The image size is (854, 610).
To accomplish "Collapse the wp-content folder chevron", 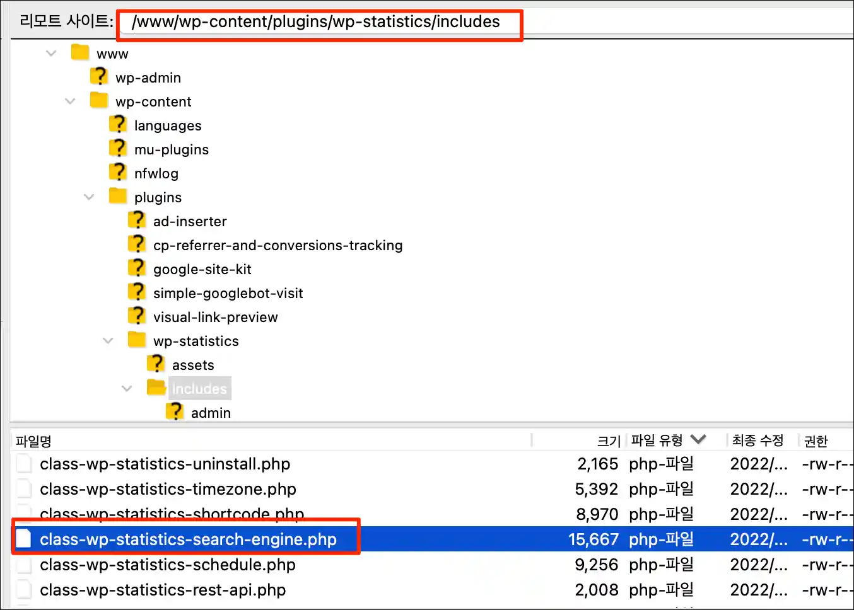I will point(70,101).
